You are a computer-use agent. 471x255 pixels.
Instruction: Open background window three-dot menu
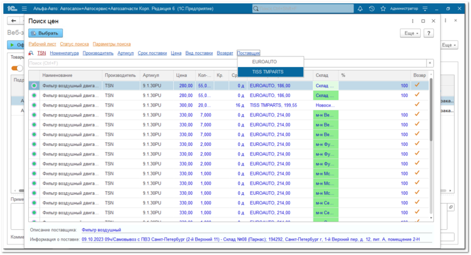445,21
